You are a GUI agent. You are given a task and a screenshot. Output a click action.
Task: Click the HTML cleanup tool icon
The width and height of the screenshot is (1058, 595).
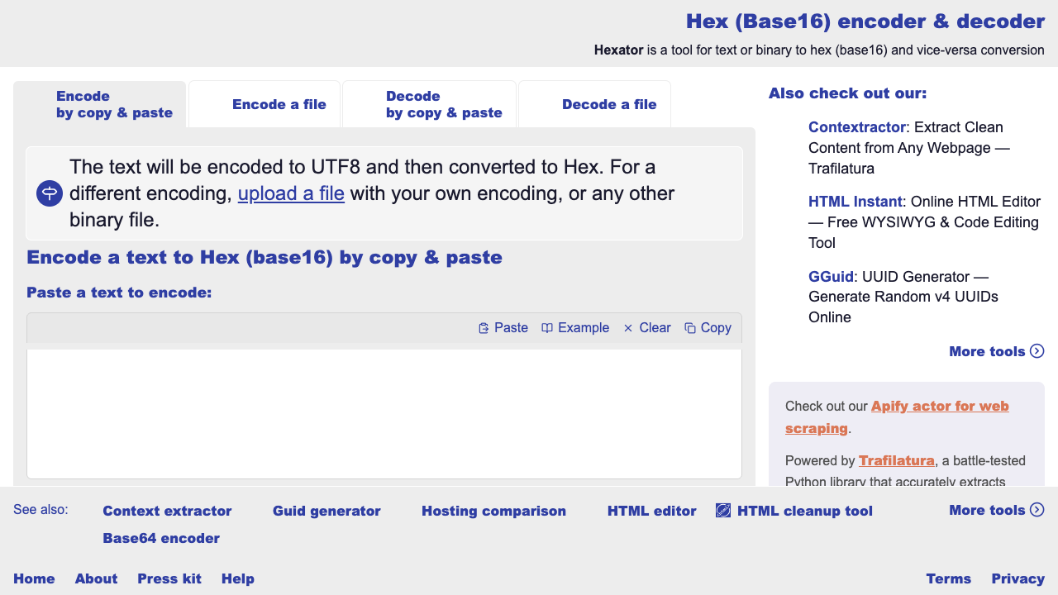[x=723, y=511]
